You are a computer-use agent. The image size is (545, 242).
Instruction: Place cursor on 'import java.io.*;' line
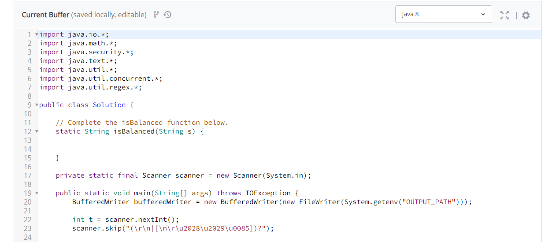[x=74, y=34]
